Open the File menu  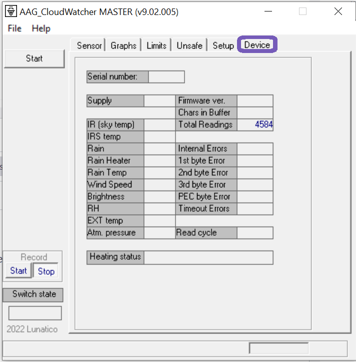tap(14, 28)
